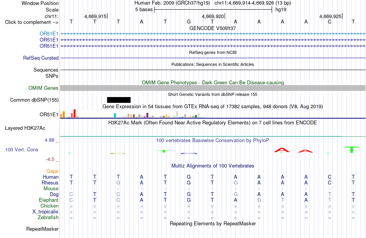This screenshot has height=238, width=366.
Task: Select the Elephant species row label
Action: point(49,200)
